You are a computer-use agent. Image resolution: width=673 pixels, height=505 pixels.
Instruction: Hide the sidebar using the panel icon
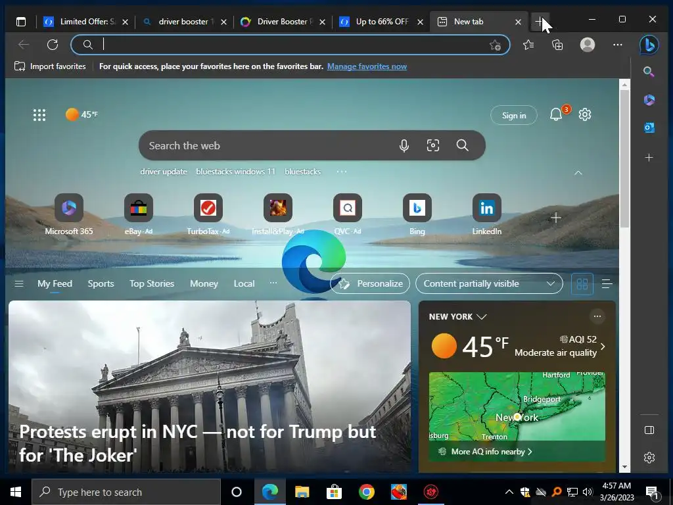649,430
